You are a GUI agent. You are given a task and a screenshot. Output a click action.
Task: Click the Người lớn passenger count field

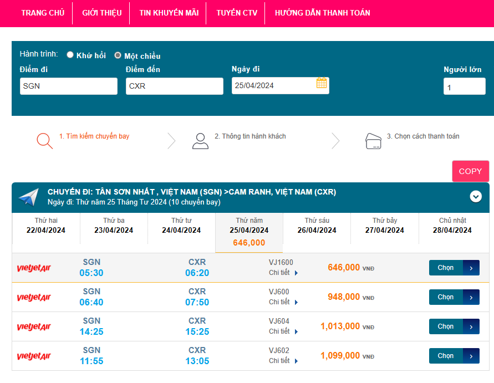tap(464, 87)
